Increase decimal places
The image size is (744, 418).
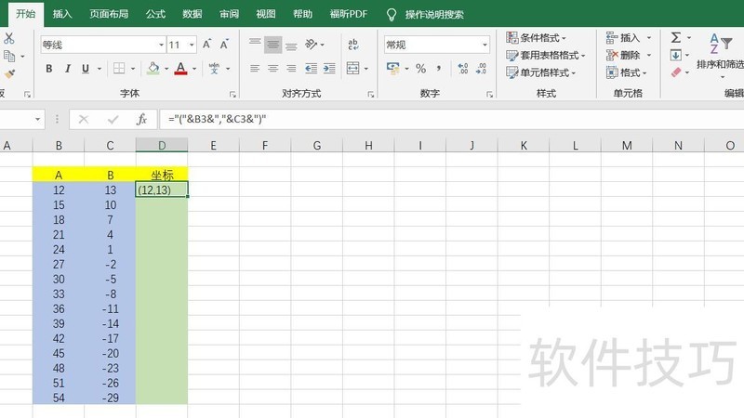pyautogui.click(x=463, y=69)
